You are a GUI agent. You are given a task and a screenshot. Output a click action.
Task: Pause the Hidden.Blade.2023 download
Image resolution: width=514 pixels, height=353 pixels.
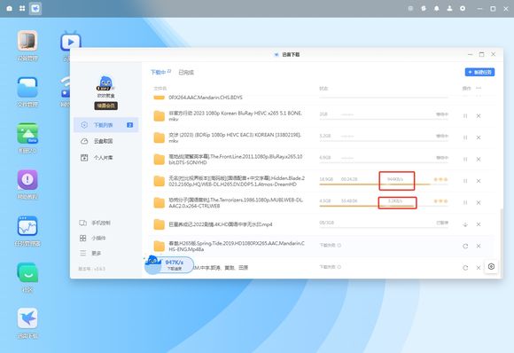click(x=465, y=181)
